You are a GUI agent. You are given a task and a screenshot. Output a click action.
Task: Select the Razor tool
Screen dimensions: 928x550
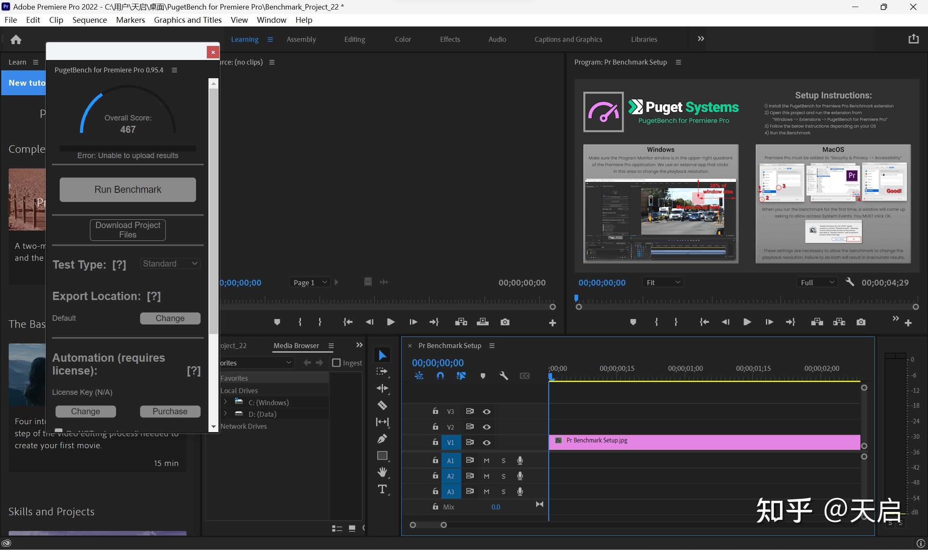pos(382,405)
